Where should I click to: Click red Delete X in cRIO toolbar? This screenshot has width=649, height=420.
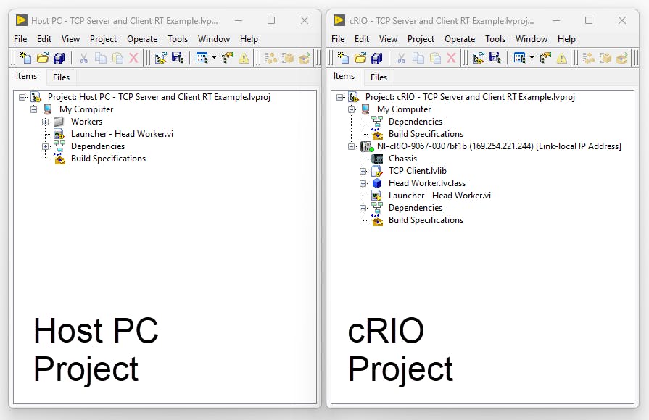452,58
